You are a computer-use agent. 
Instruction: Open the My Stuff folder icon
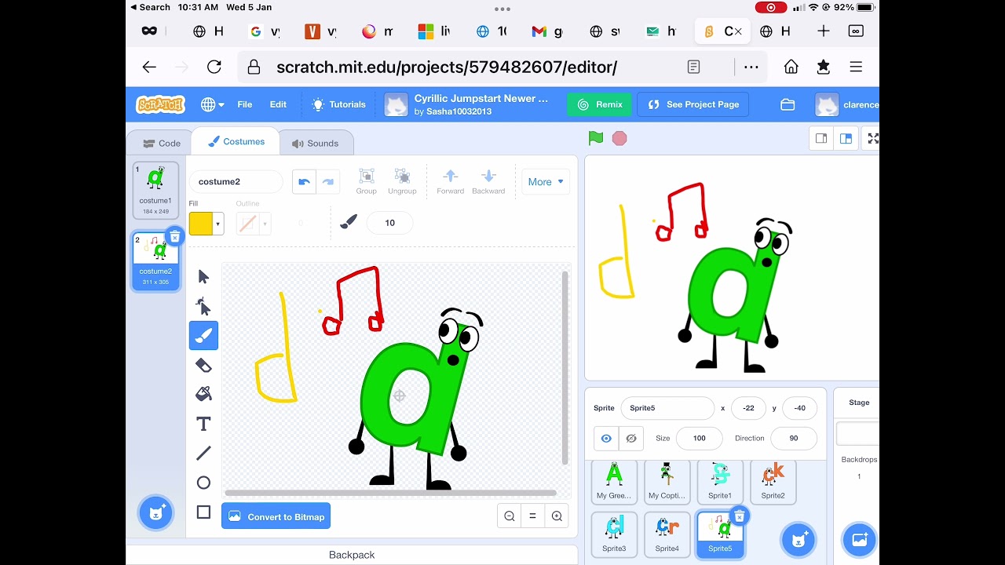click(x=788, y=104)
